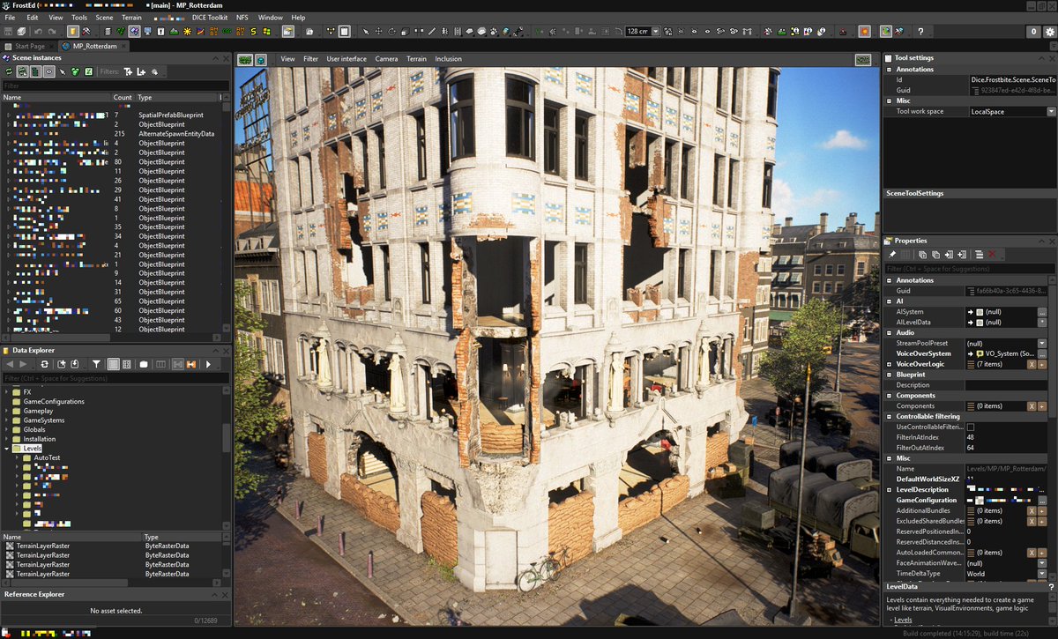Select the Installation folder
This screenshot has height=639, width=1058.
(x=34, y=439)
